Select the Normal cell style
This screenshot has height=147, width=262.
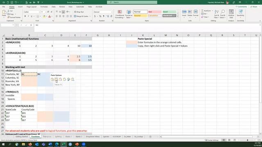140,12
